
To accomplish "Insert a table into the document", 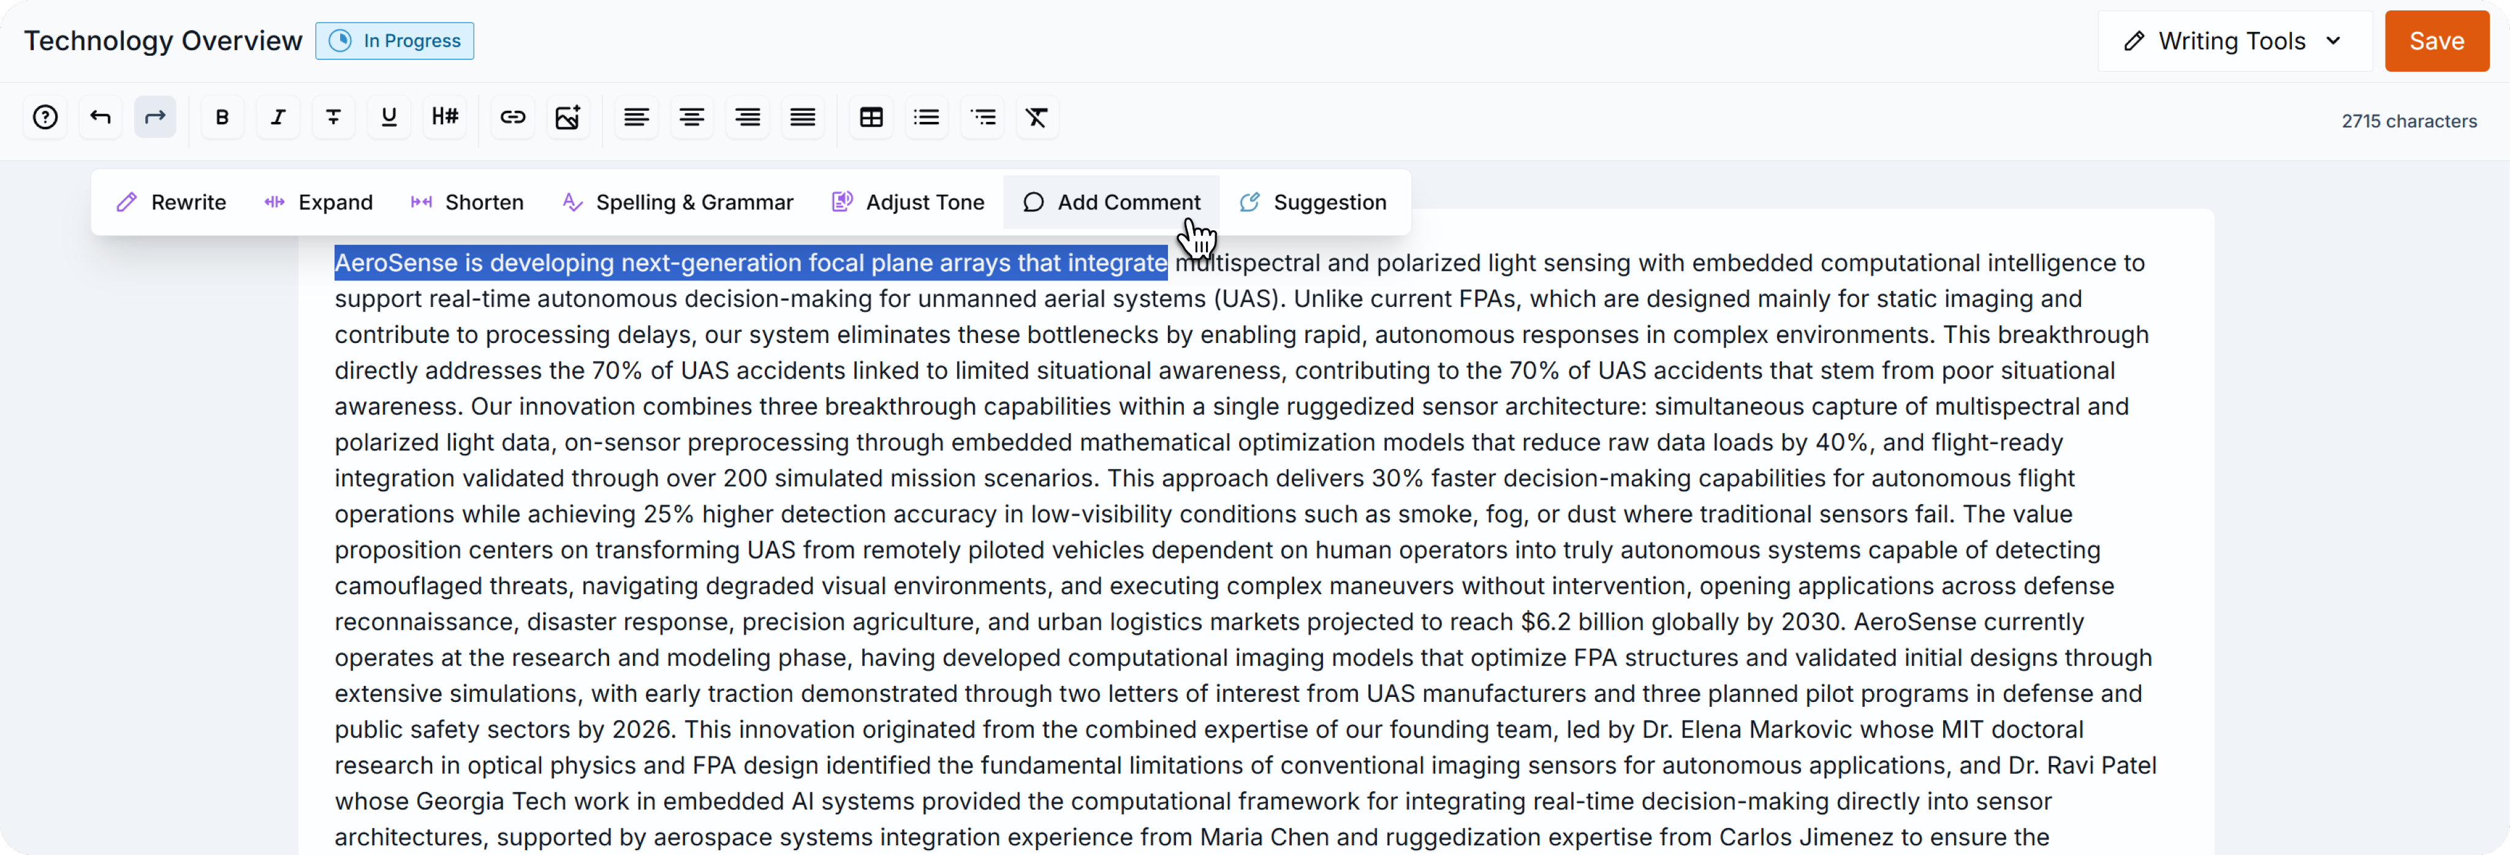I will click(x=871, y=118).
